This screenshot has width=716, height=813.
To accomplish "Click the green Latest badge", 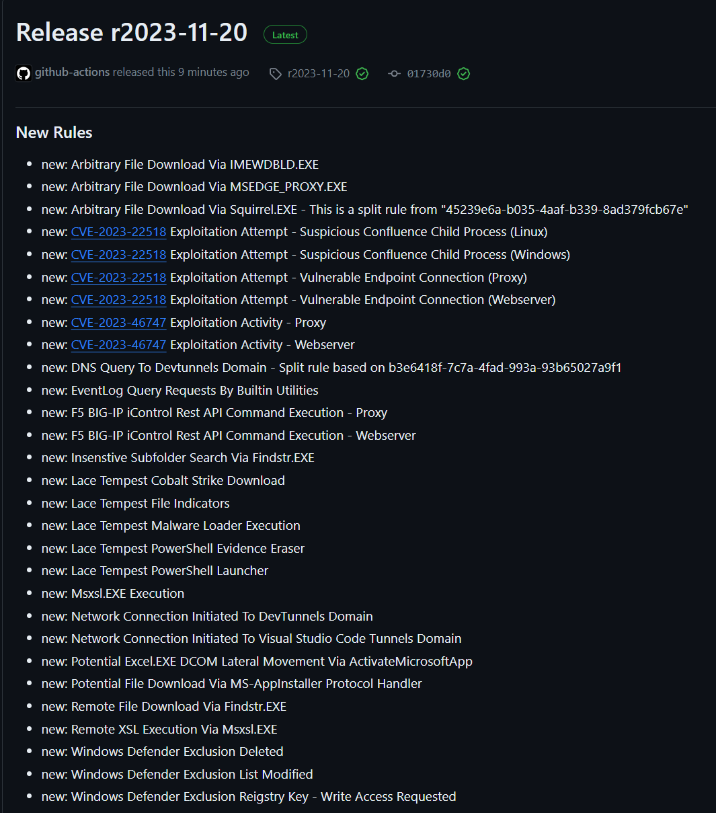I will click(x=285, y=35).
